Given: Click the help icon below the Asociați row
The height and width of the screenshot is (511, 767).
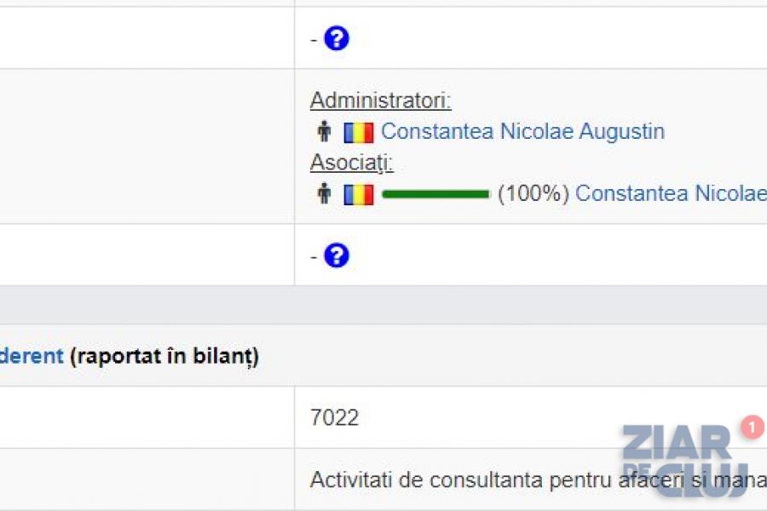Looking at the screenshot, I should pos(337,255).
